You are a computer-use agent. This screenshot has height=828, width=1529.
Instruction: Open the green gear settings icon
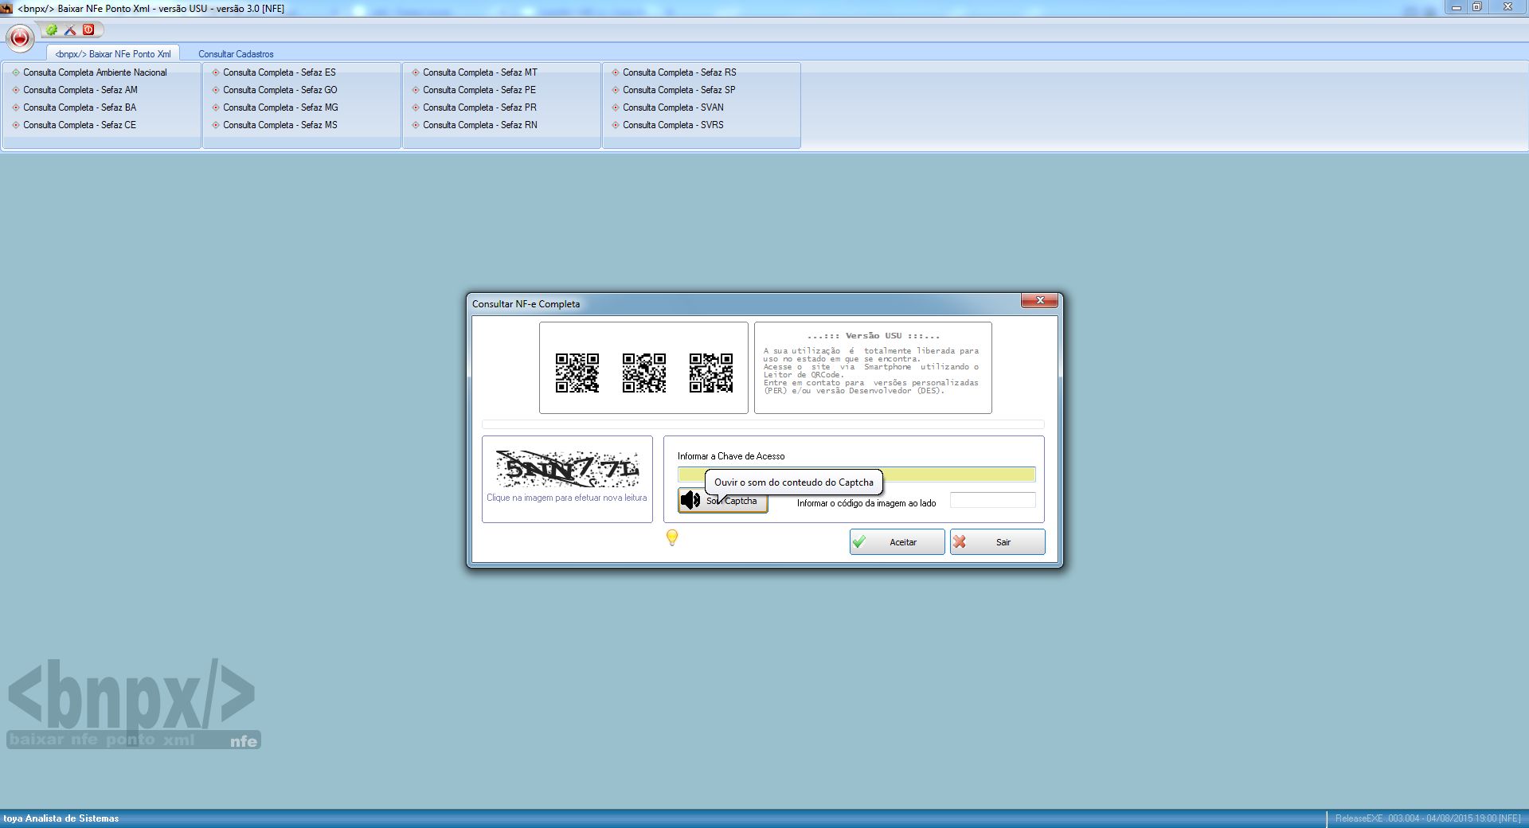[52, 30]
